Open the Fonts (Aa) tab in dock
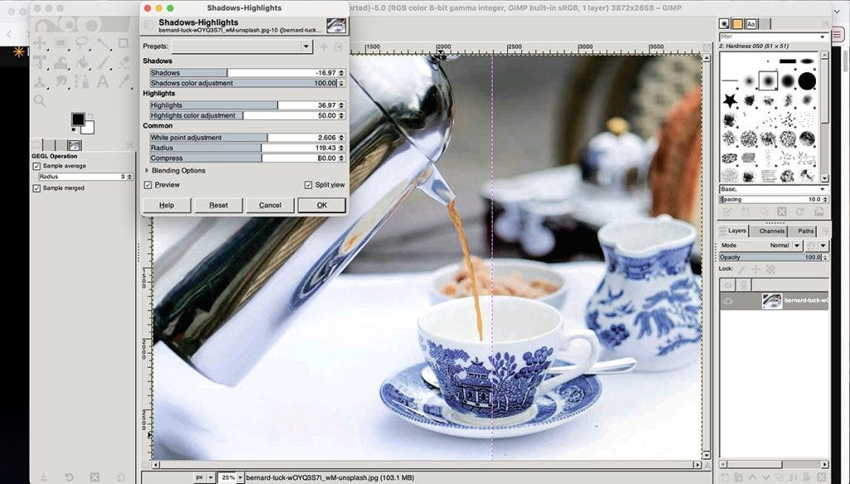 point(751,24)
